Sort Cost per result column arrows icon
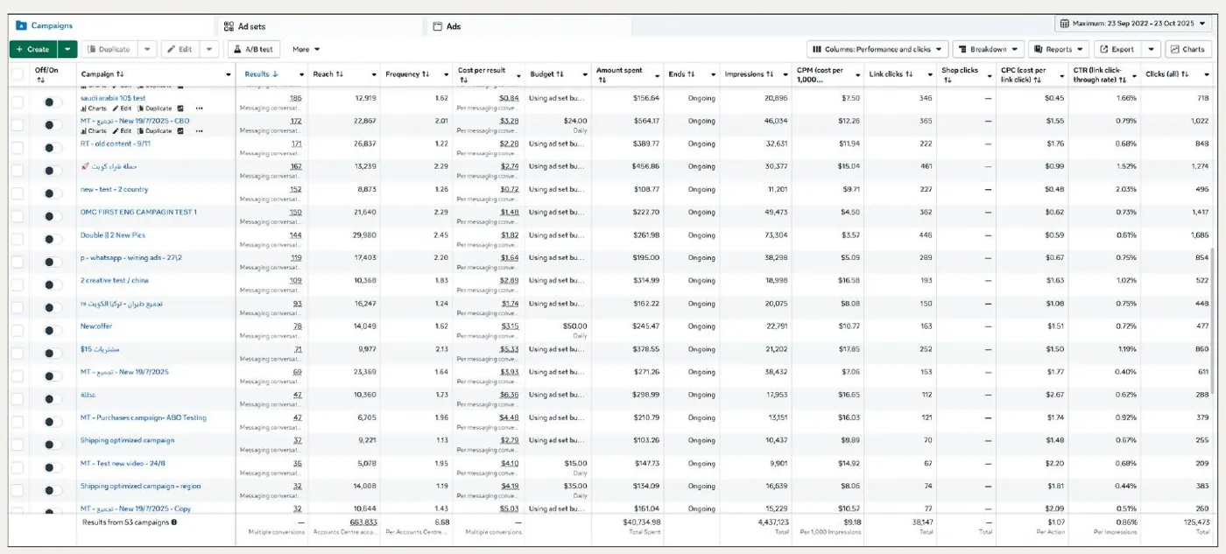This screenshot has height=554, width=1226. [x=463, y=81]
